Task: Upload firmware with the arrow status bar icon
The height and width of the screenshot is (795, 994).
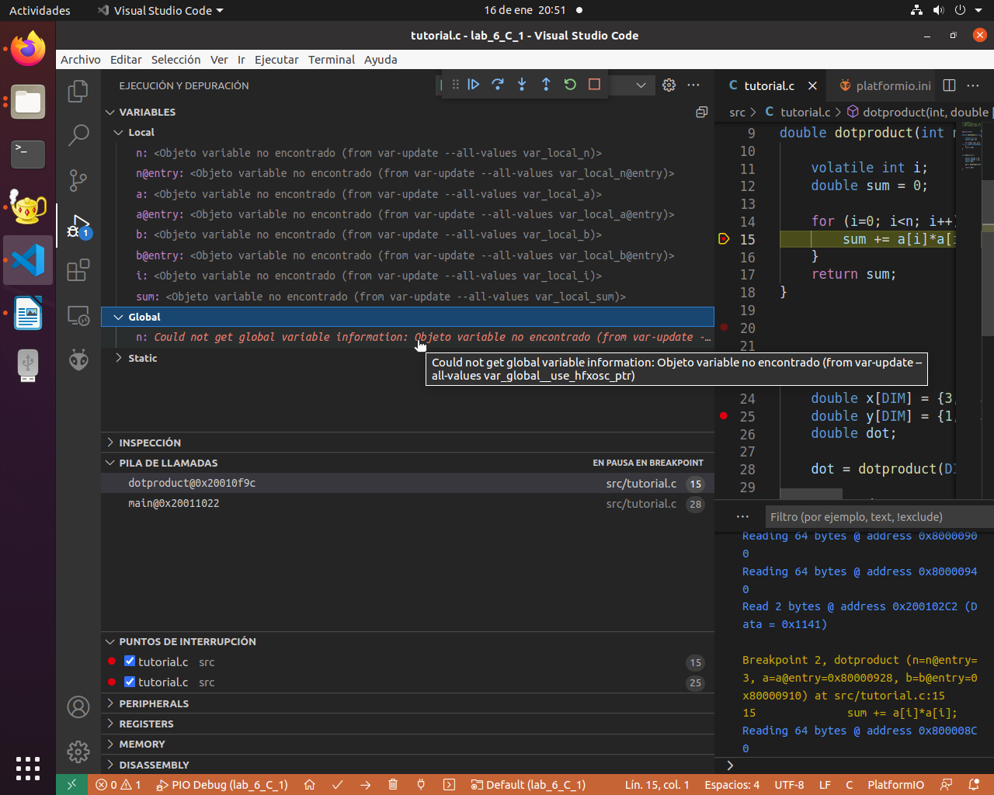Action: [365, 785]
